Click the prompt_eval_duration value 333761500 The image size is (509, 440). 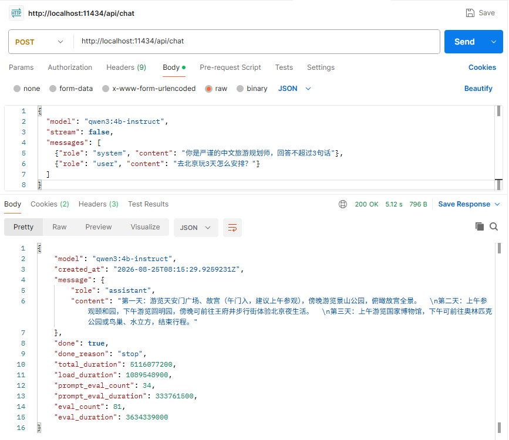[174, 396]
